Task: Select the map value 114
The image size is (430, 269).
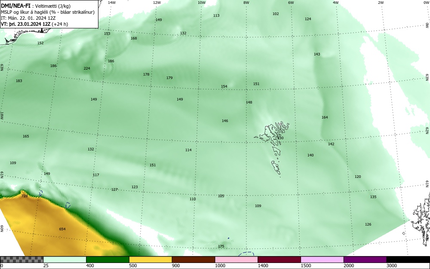Action: 188,150
